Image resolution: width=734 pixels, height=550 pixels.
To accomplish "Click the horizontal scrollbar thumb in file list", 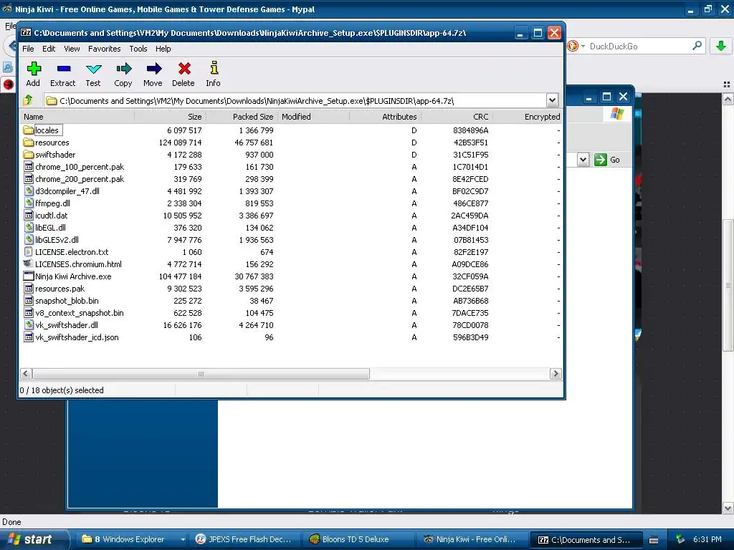I will coord(201,374).
